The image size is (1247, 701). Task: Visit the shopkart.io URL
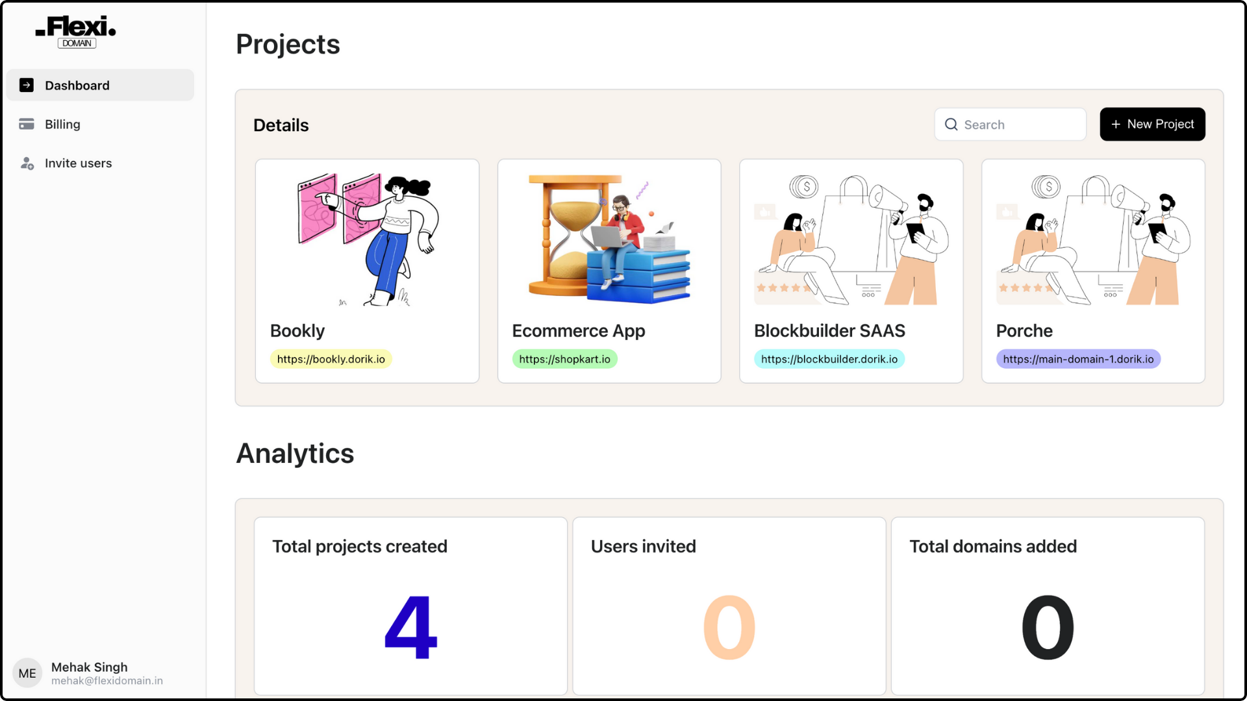tap(564, 359)
